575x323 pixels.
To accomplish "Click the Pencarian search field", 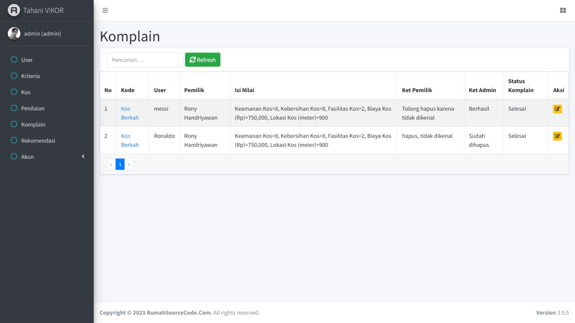I will (145, 60).
